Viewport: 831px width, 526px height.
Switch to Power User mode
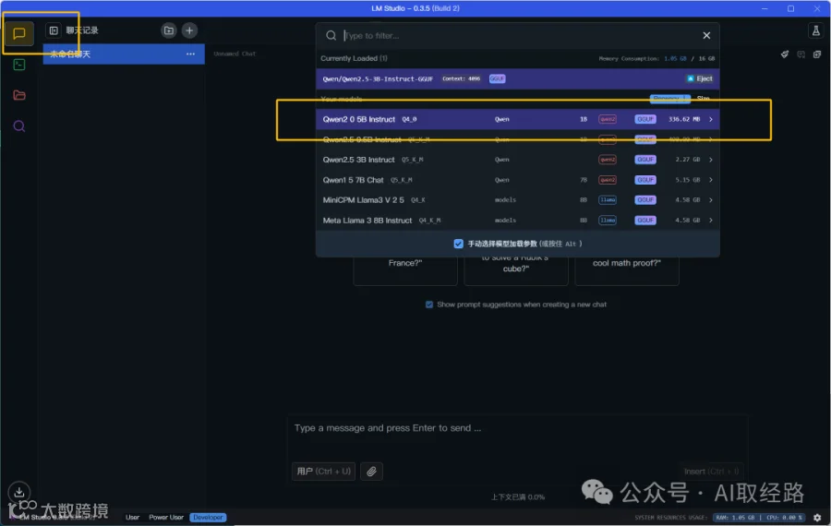click(x=166, y=517)
